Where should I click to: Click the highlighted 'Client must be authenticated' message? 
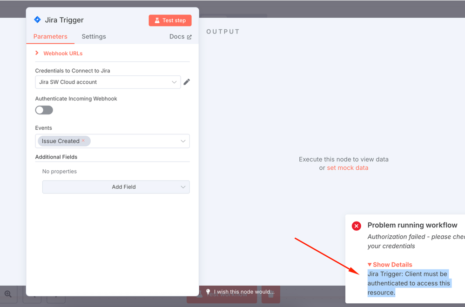pos(409,283)
